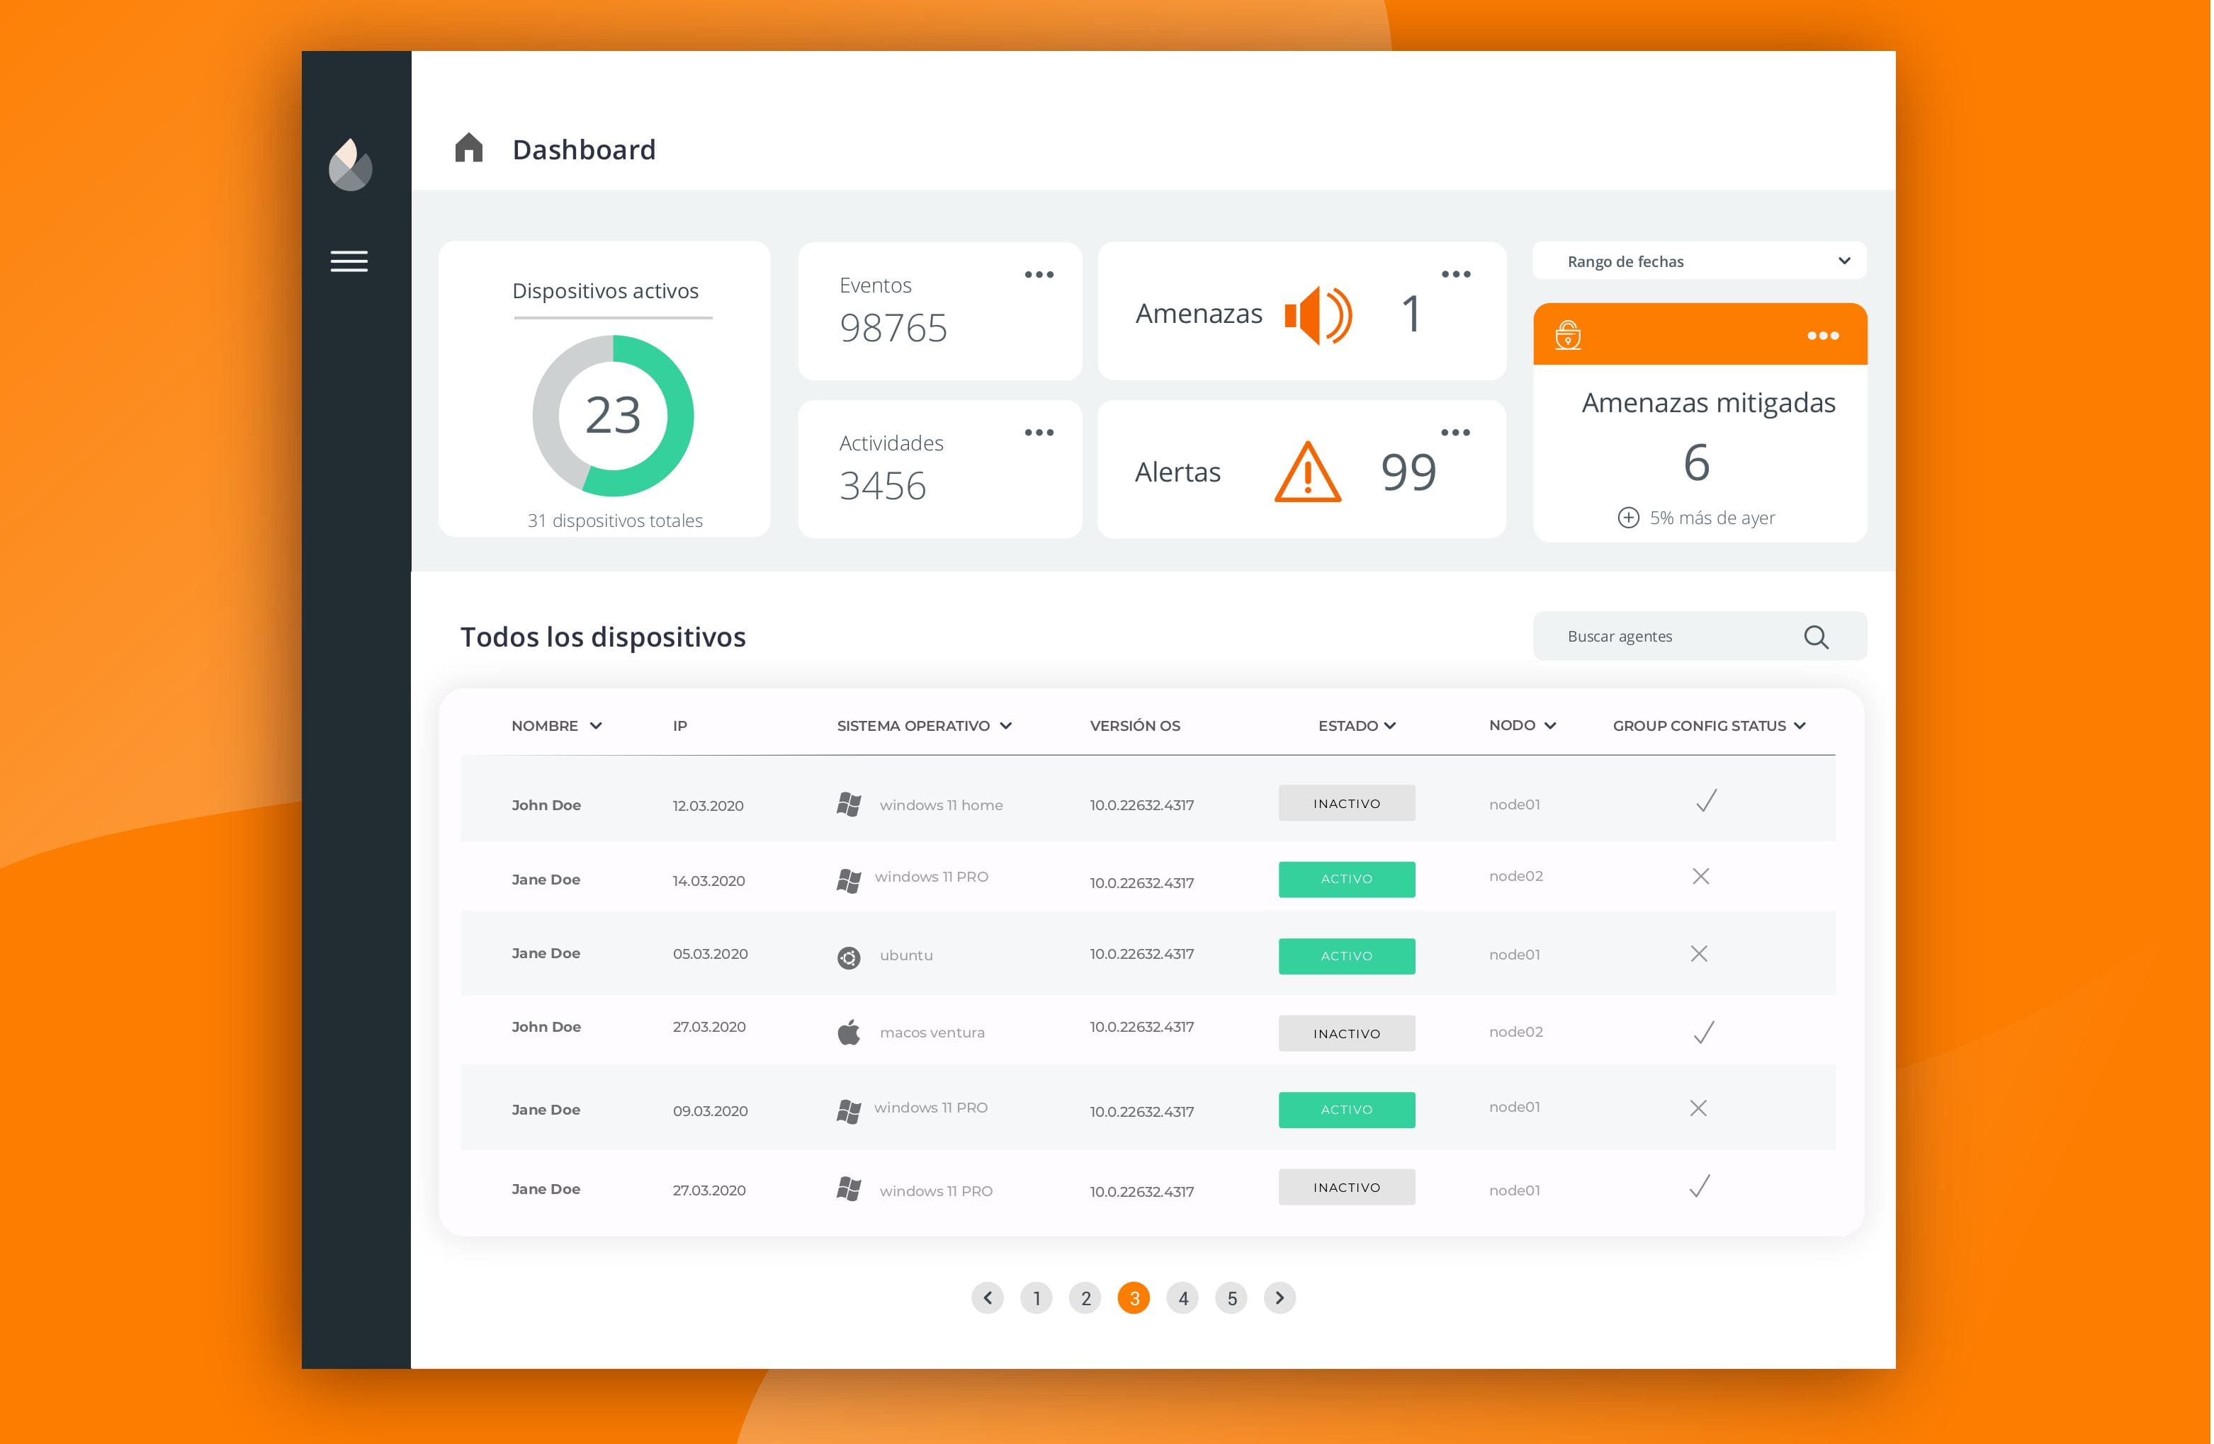
Task: Click the Amenazas mitigadas count 6
Action: [x=1697, y=463]
